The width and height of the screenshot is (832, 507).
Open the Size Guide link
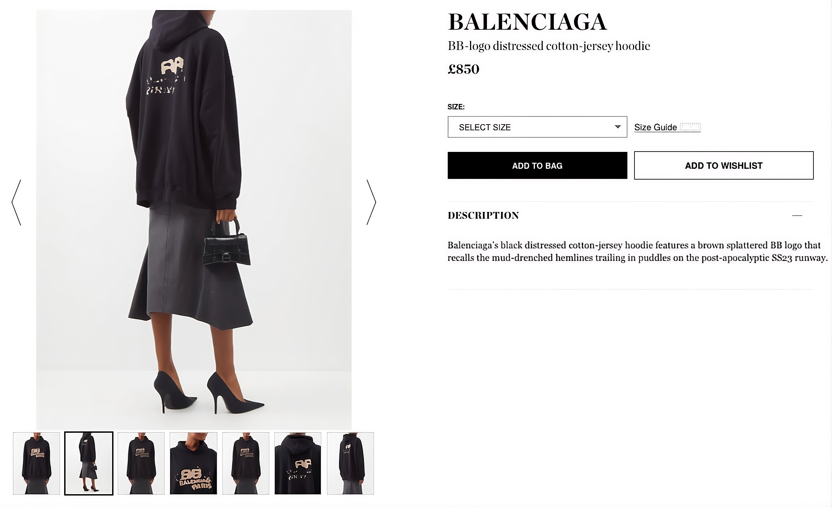point(655,127)
